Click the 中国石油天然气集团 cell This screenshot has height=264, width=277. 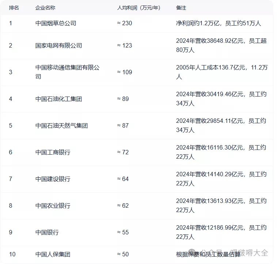tap(61, 125)
